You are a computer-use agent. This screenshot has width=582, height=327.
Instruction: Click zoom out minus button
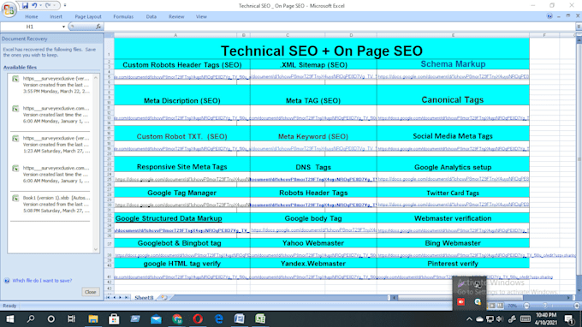click(x=526, y=306)
